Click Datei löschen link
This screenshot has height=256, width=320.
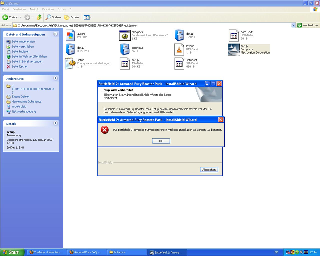pyautogui.click(x=20, y=66)
